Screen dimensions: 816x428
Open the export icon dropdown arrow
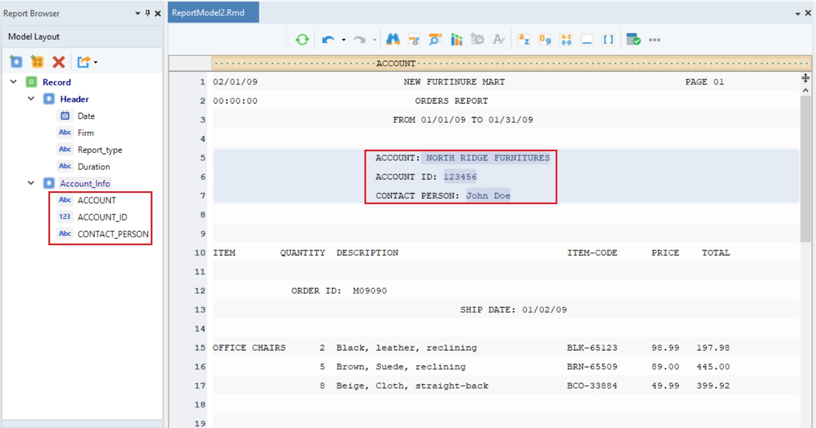click(96, 62)
